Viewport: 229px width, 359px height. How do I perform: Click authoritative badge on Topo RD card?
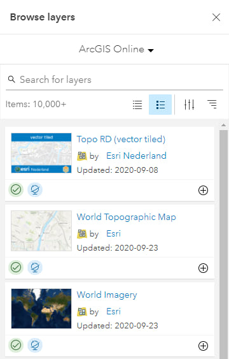(x=16, y=189)
